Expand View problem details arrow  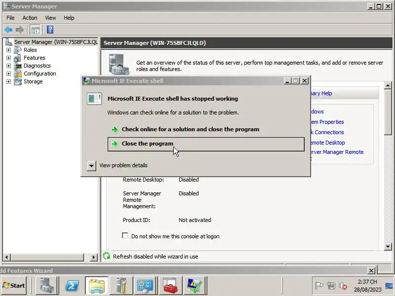point(91,166)
